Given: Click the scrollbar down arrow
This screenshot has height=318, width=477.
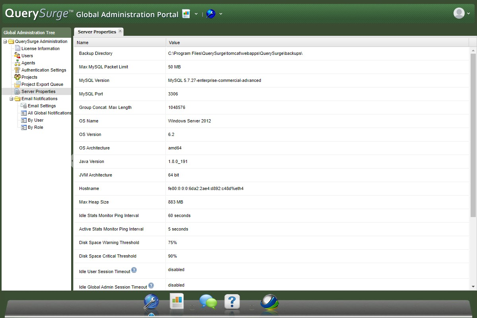Looking at the screenshot, I should [x=473, y=286].
